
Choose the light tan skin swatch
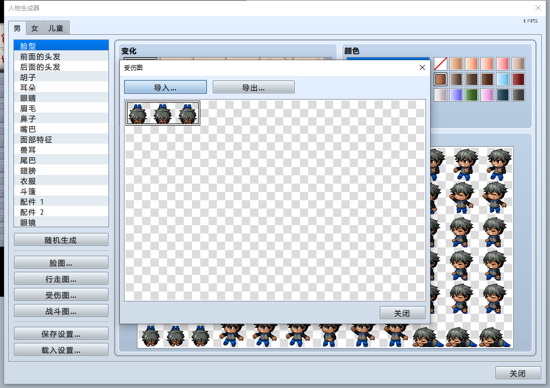456,64
